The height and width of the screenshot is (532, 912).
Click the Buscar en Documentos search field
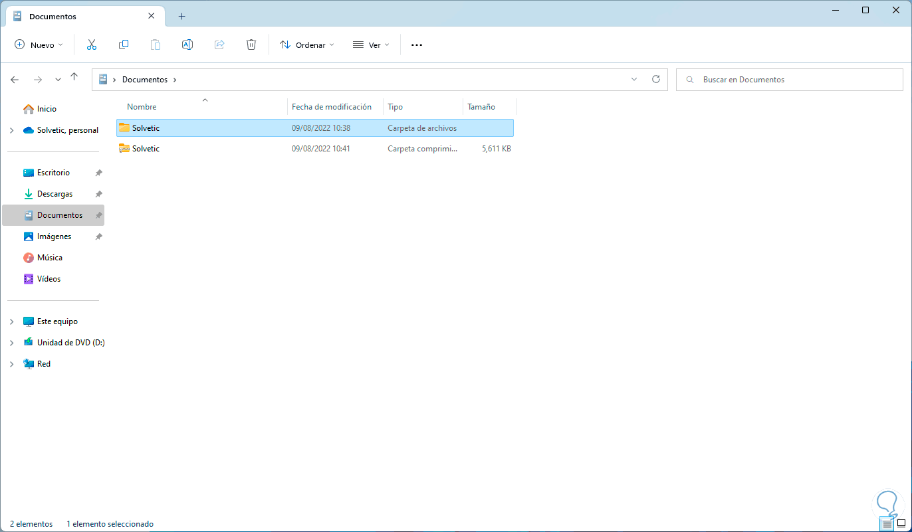[790, 80]
